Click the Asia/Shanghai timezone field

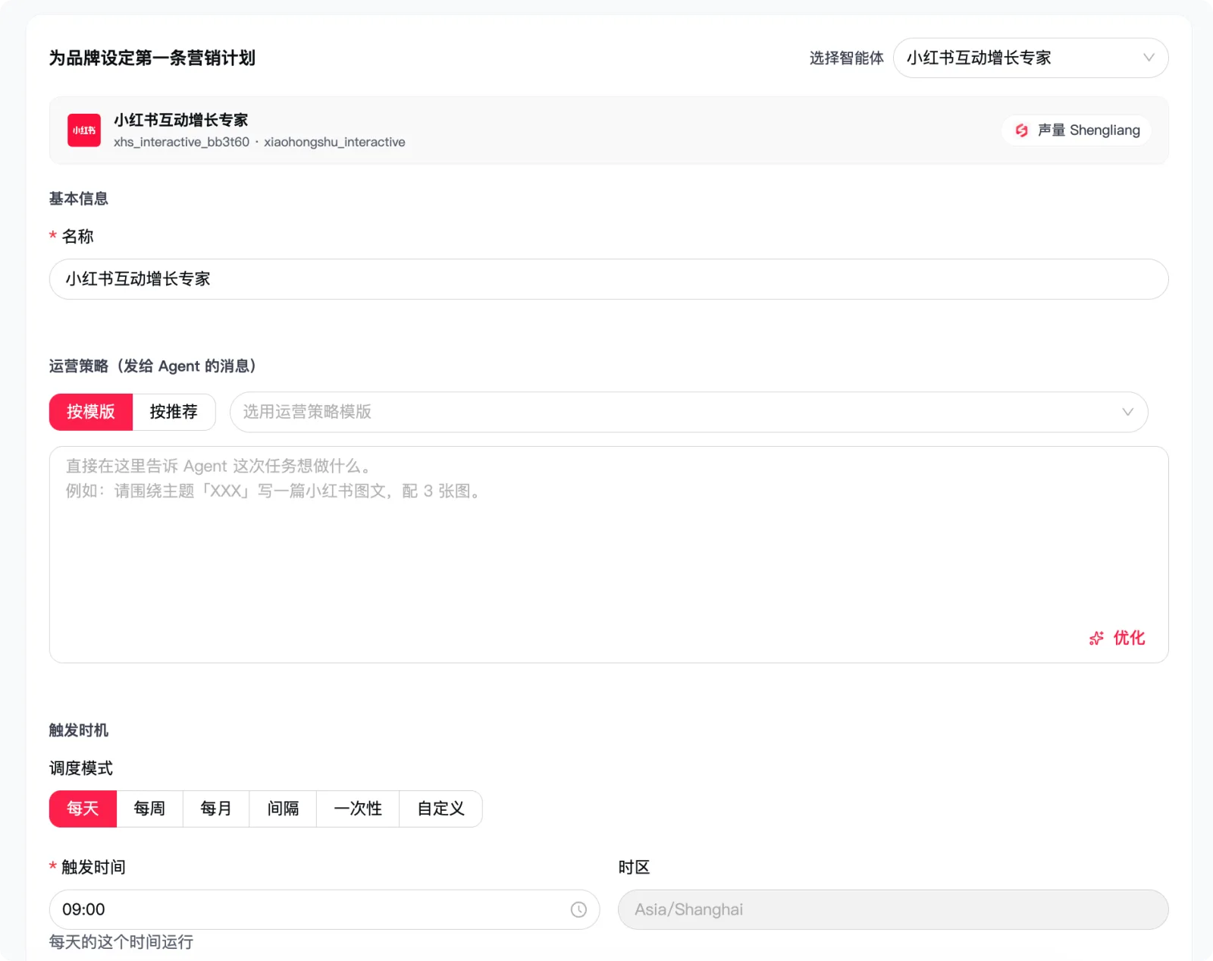[x=893, y=909]
